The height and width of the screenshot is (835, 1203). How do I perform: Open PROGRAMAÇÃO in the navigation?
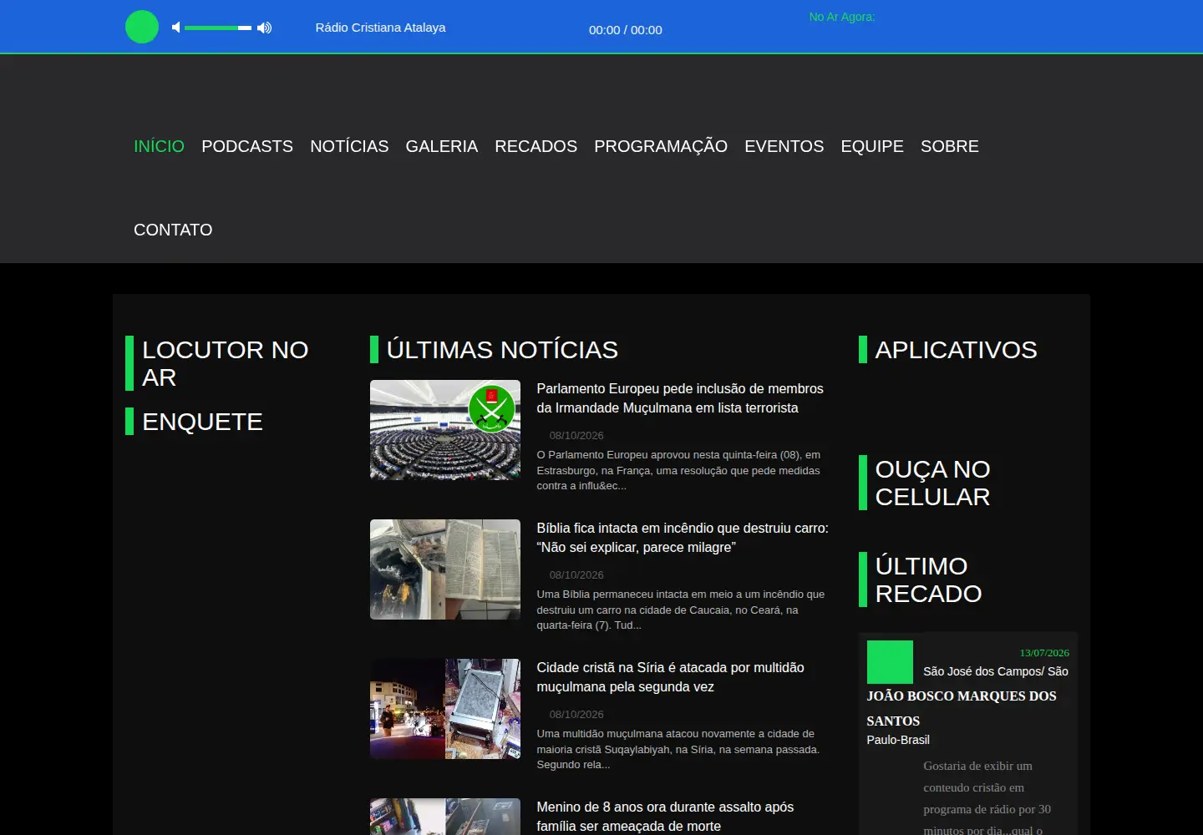coord(661,146)
